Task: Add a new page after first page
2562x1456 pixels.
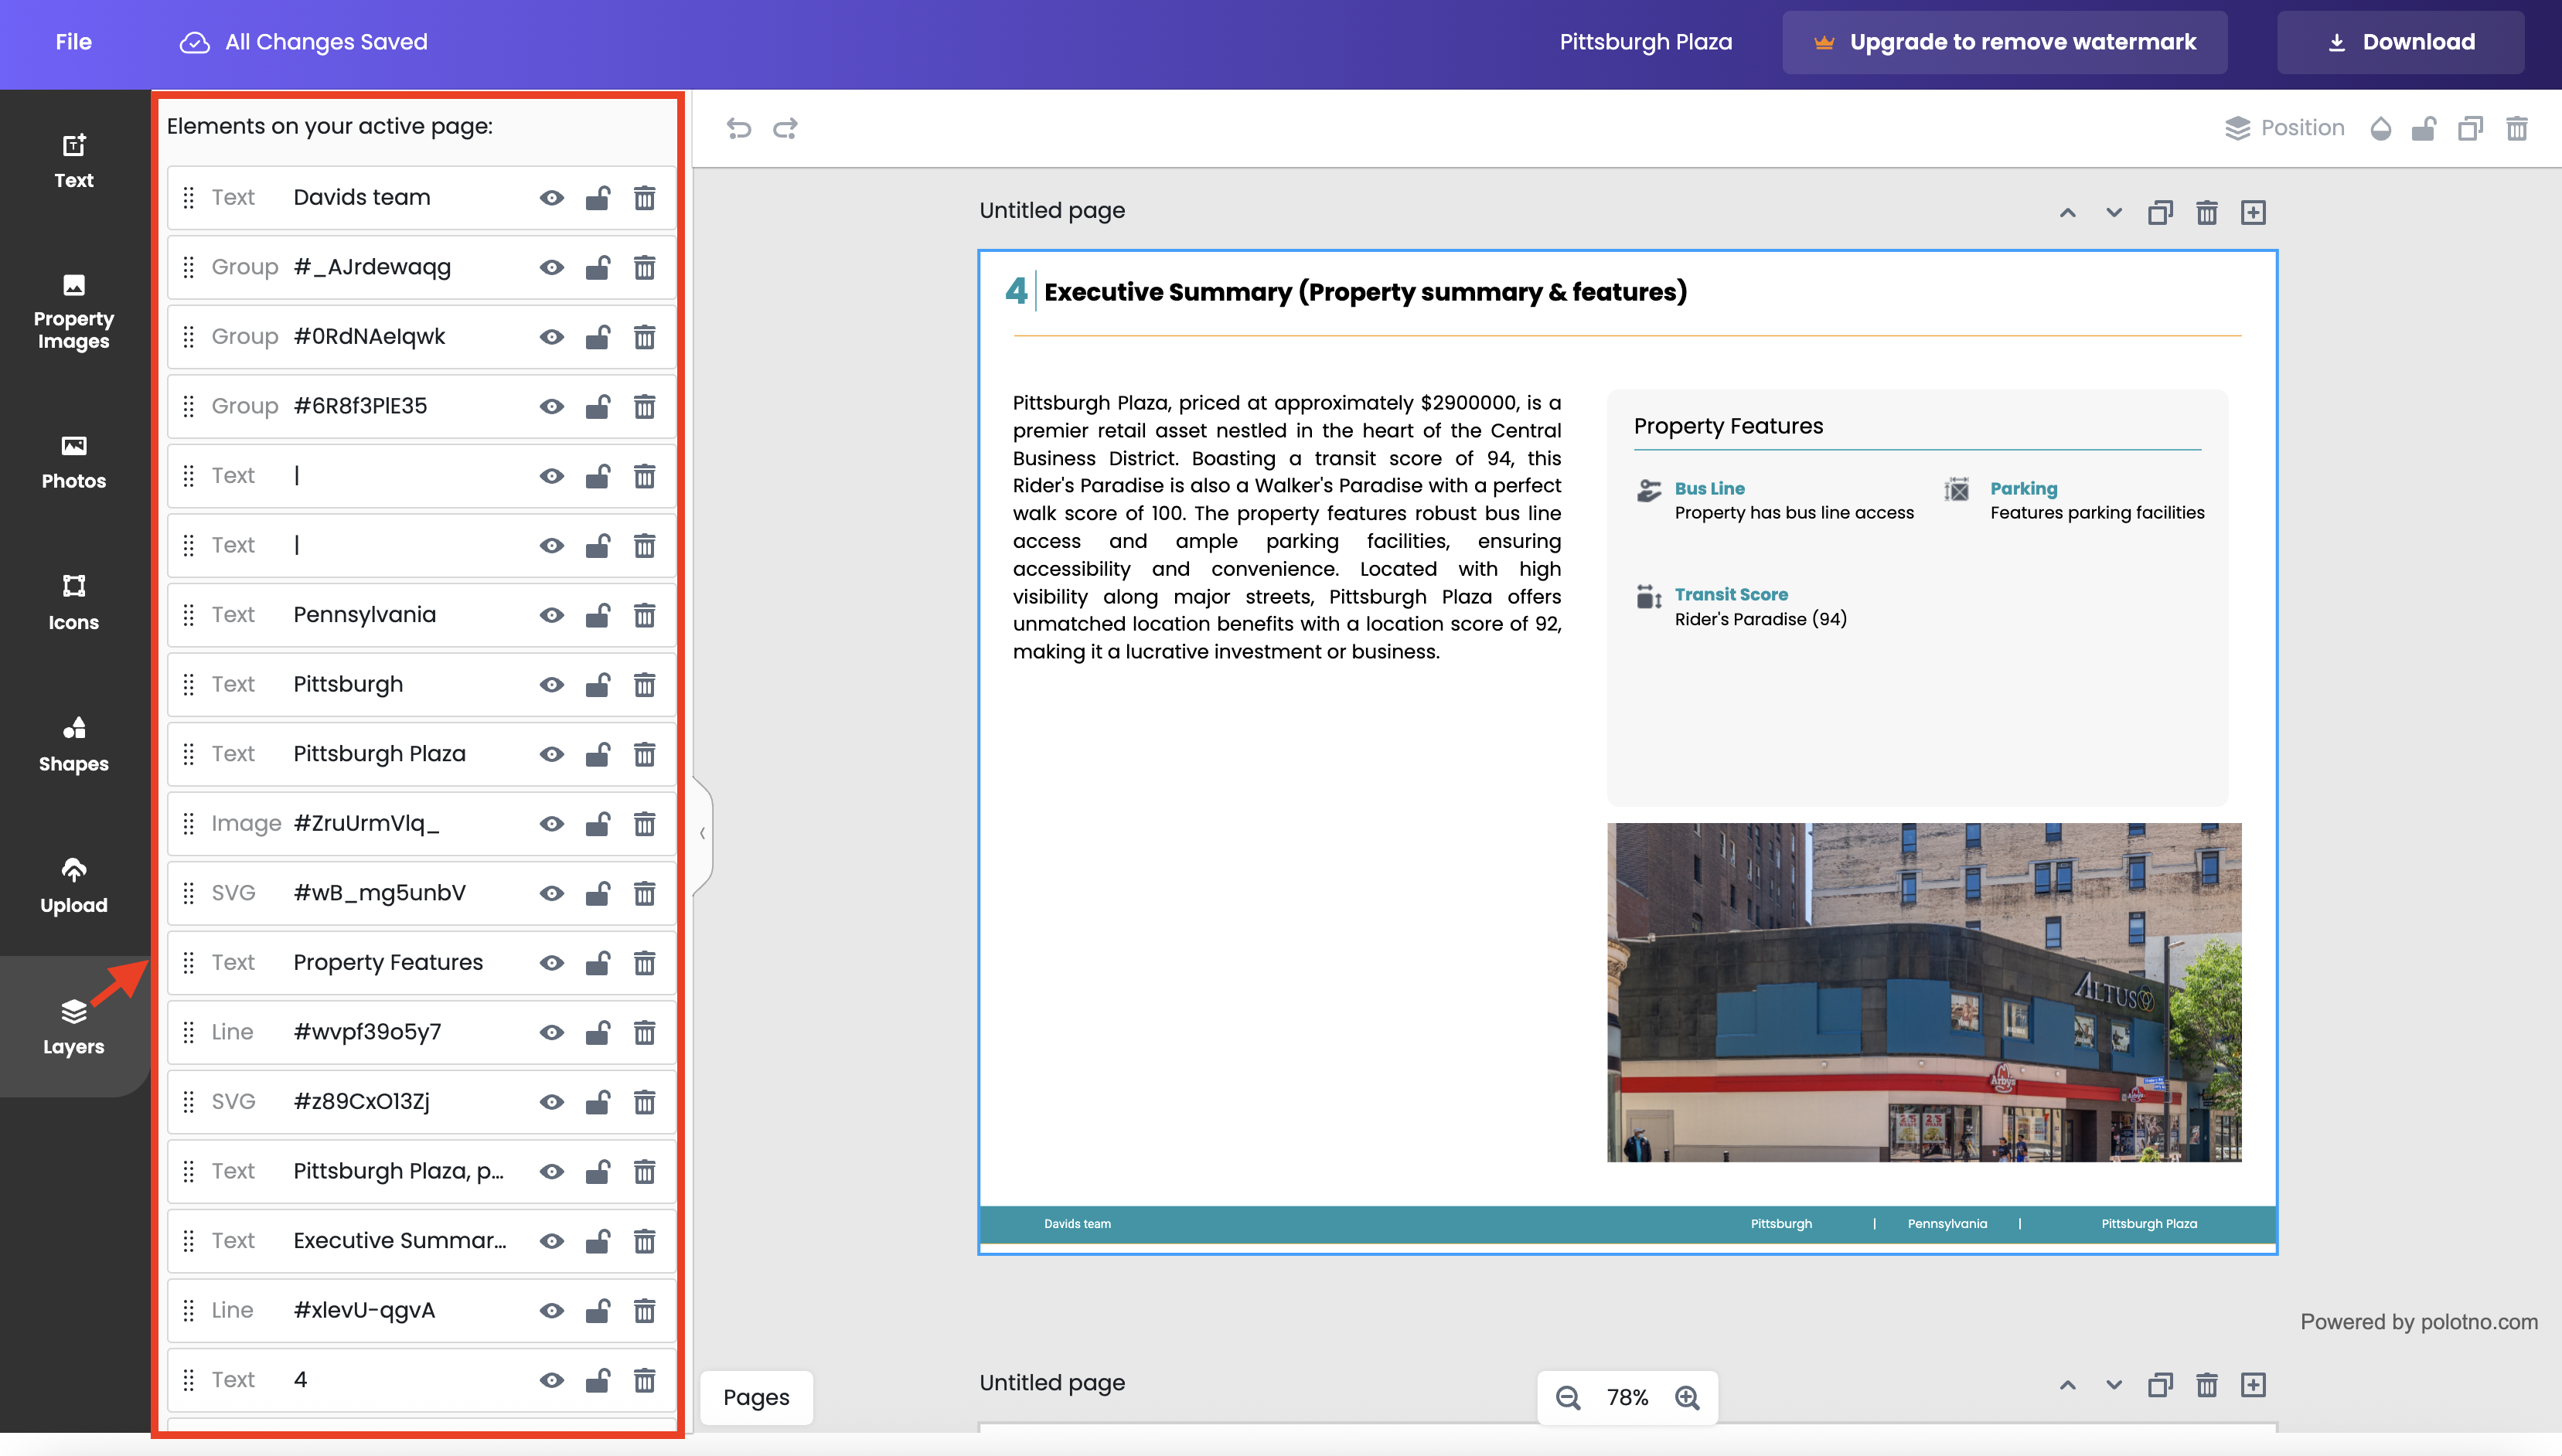Action: [2252, 212]
